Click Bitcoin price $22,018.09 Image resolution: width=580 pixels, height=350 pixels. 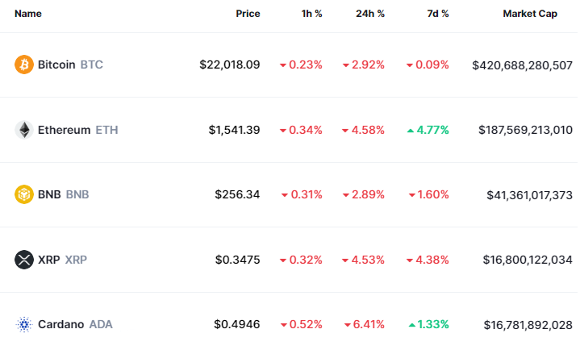tap(230, 65)
